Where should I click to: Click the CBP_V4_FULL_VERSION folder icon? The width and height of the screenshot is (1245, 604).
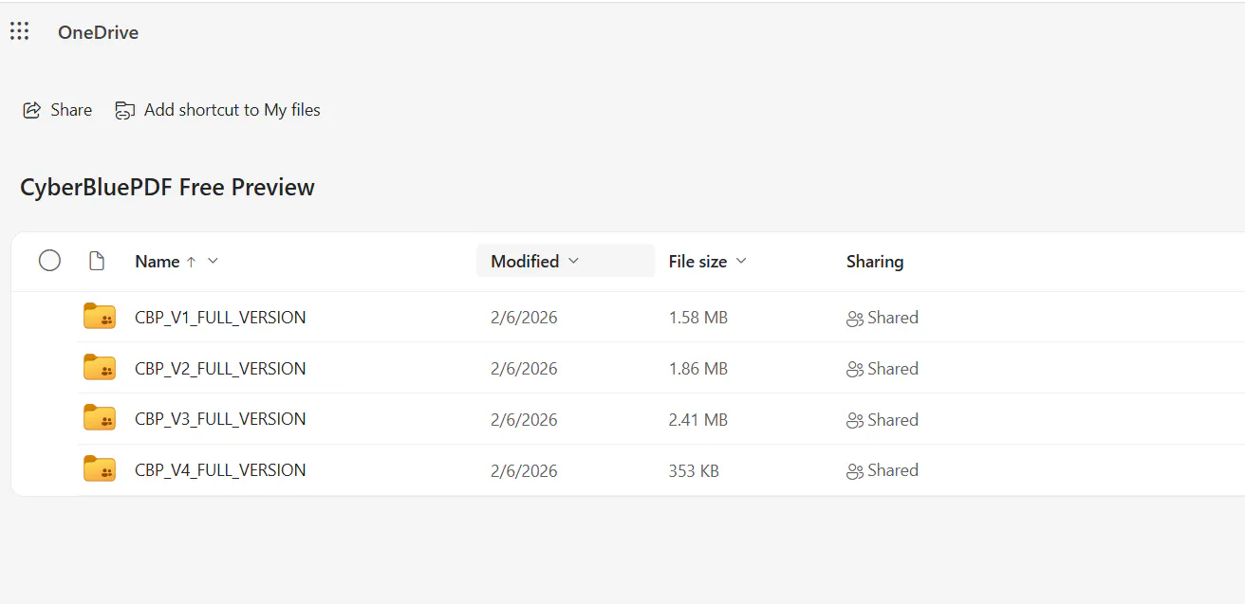click(100, 469)
